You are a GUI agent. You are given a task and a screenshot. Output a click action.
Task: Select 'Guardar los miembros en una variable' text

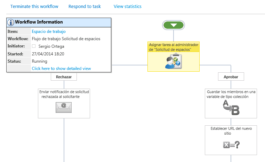(231, 94)
